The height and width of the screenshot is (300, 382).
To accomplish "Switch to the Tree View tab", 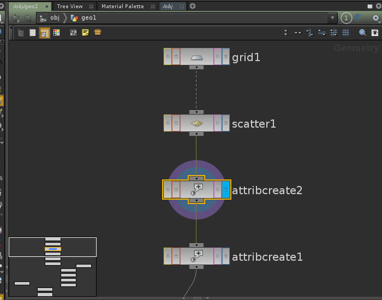I will click(70, 6).
